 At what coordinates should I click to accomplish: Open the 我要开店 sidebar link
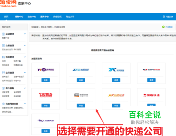pyautogui.click(x=6, y=38)
